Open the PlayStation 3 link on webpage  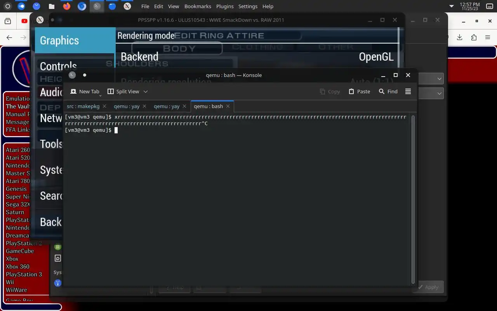pos(24,274)
